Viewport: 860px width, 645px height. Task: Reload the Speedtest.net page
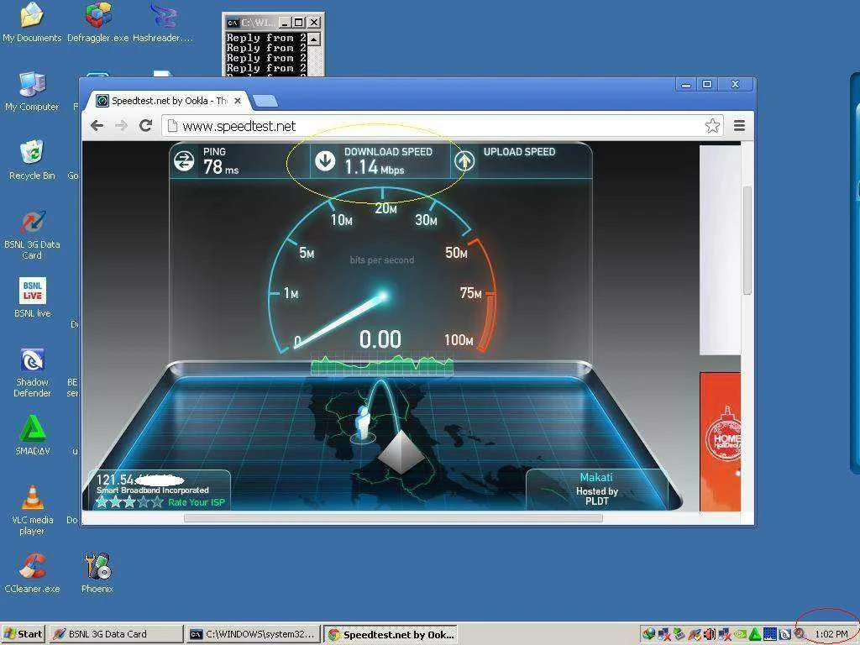[x=145, y=126]
